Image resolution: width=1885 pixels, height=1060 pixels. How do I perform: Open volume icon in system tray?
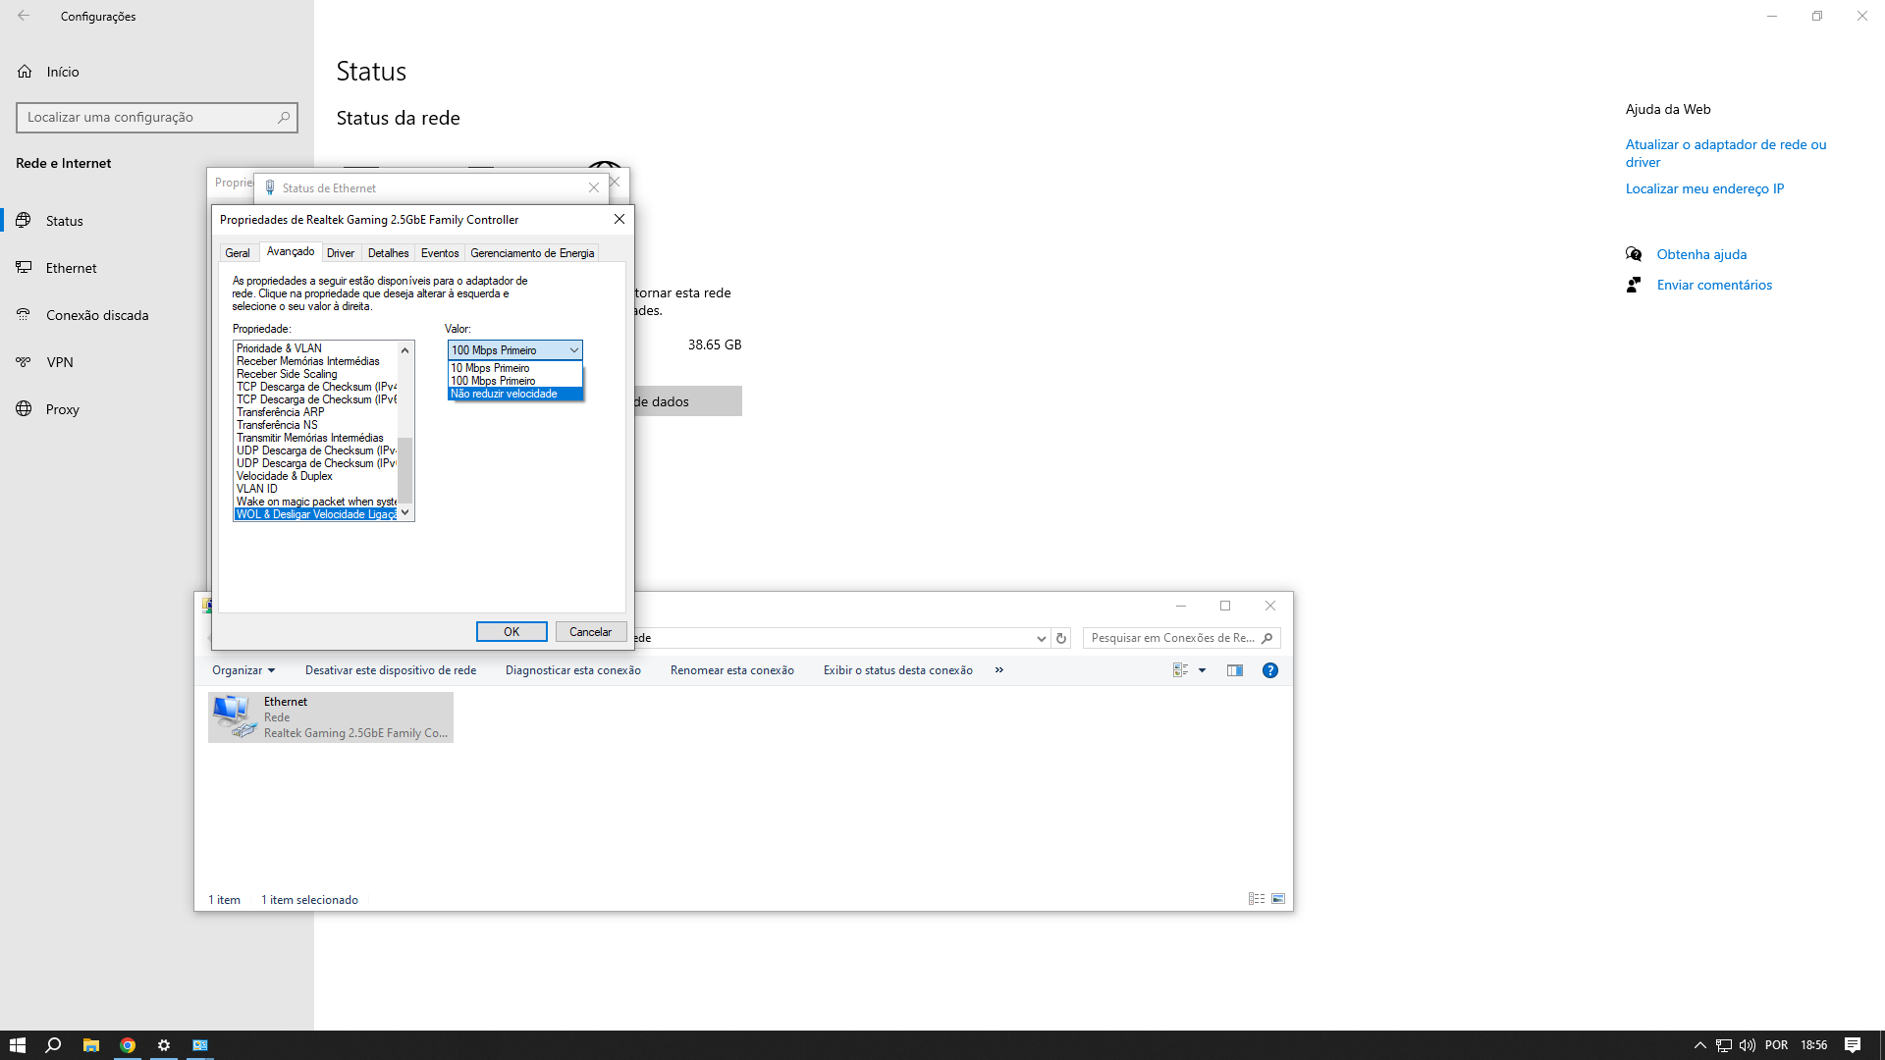pyautogui.click(x=1747, y=1045)
